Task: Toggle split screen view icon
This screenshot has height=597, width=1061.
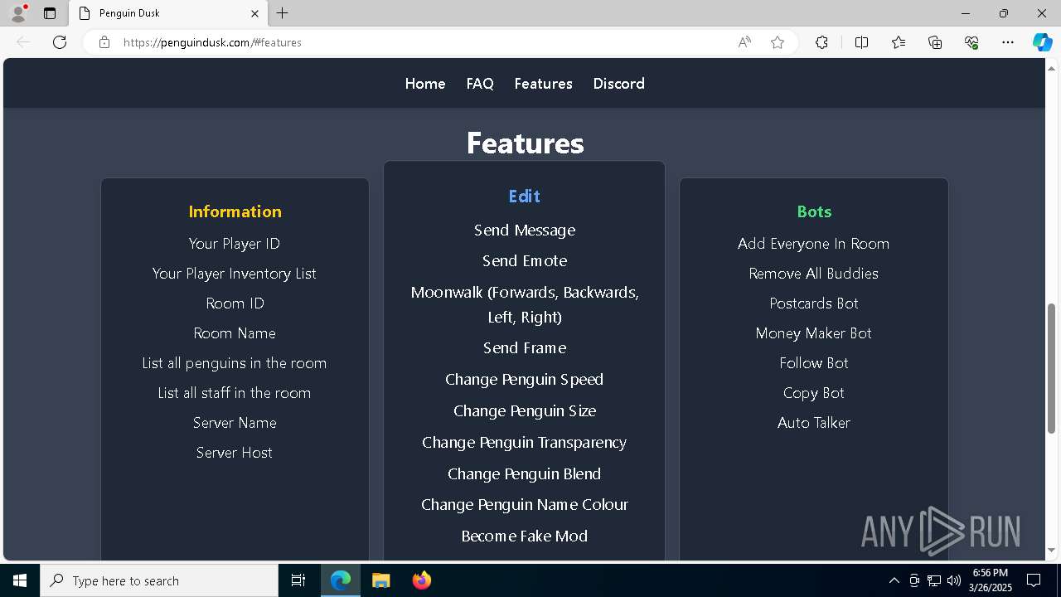Action: click(x=861, y=42)
